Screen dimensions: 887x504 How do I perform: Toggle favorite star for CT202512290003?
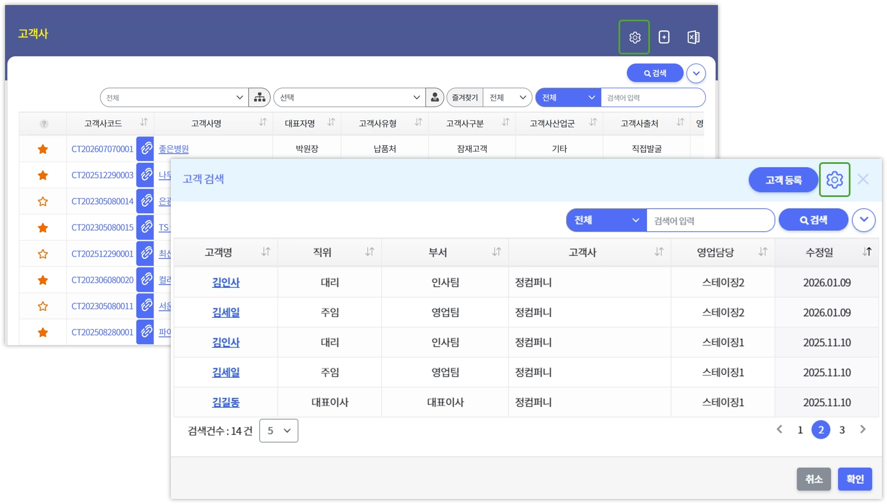[43, 175]
